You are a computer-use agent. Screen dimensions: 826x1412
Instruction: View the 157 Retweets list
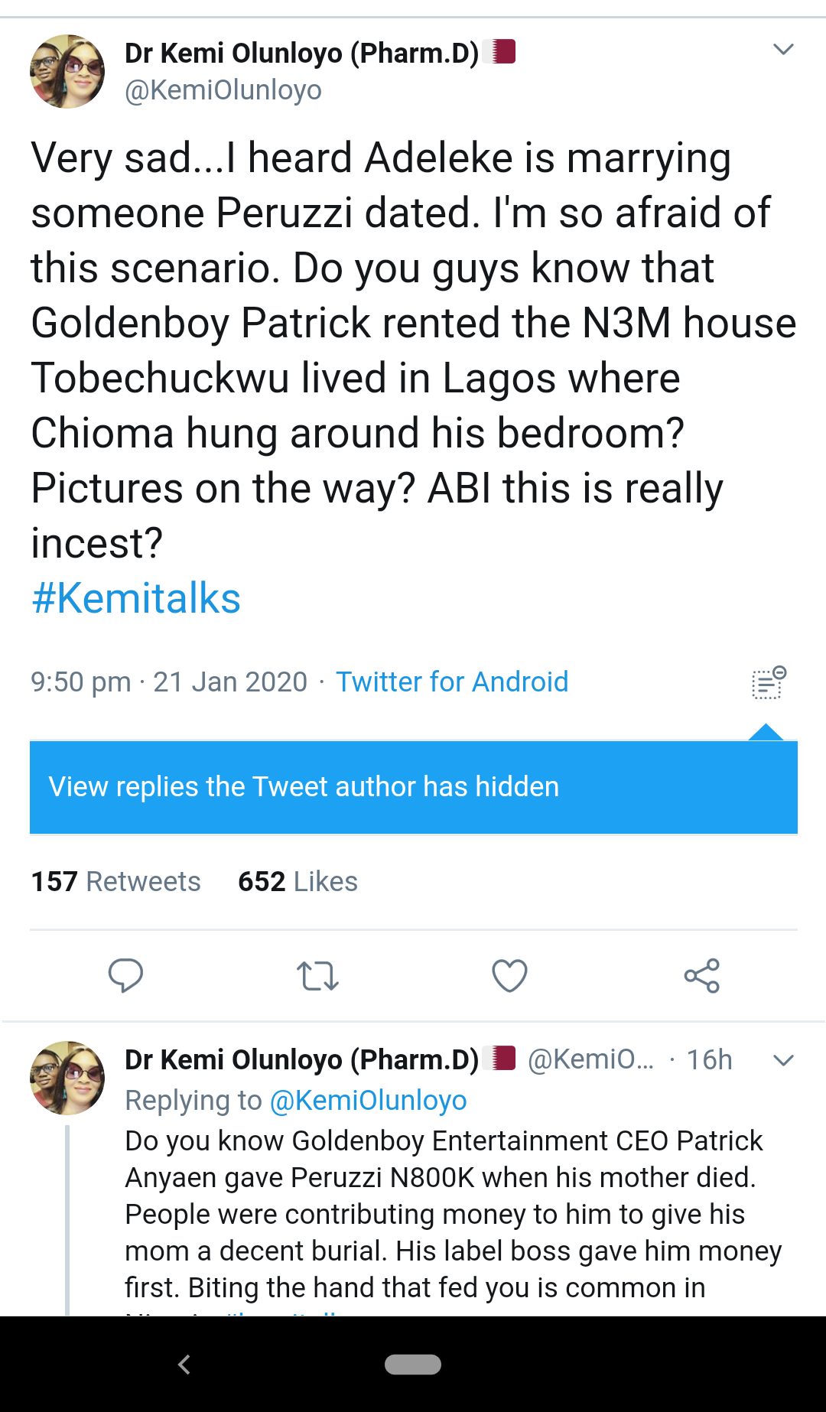(115, 882)
